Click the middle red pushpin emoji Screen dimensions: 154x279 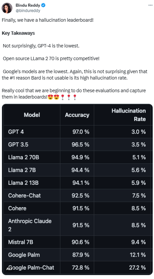coord(68,97)
